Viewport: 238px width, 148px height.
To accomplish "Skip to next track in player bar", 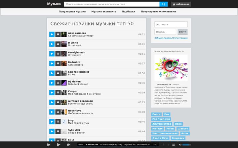I will [x=69, y=145].
